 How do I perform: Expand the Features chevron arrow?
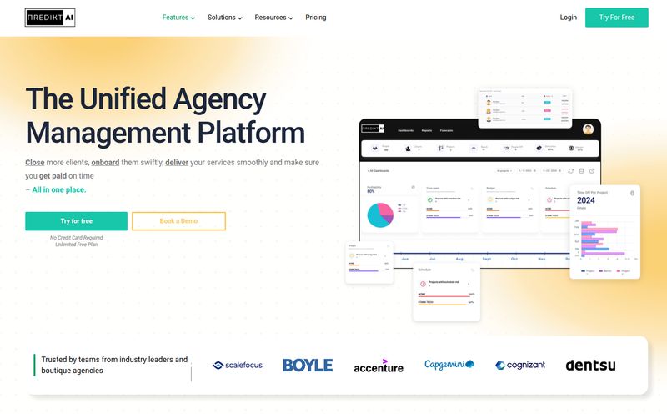[x=193, y=18]
